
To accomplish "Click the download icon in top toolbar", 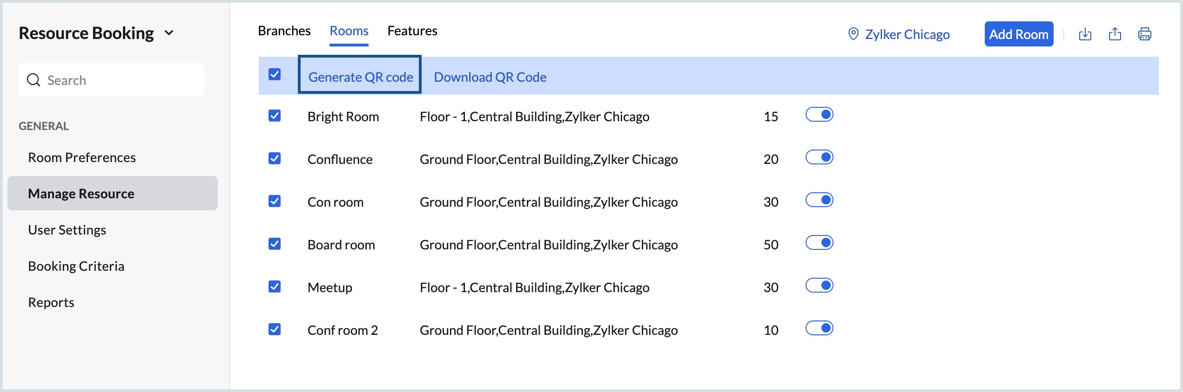I will point(1085,34).
